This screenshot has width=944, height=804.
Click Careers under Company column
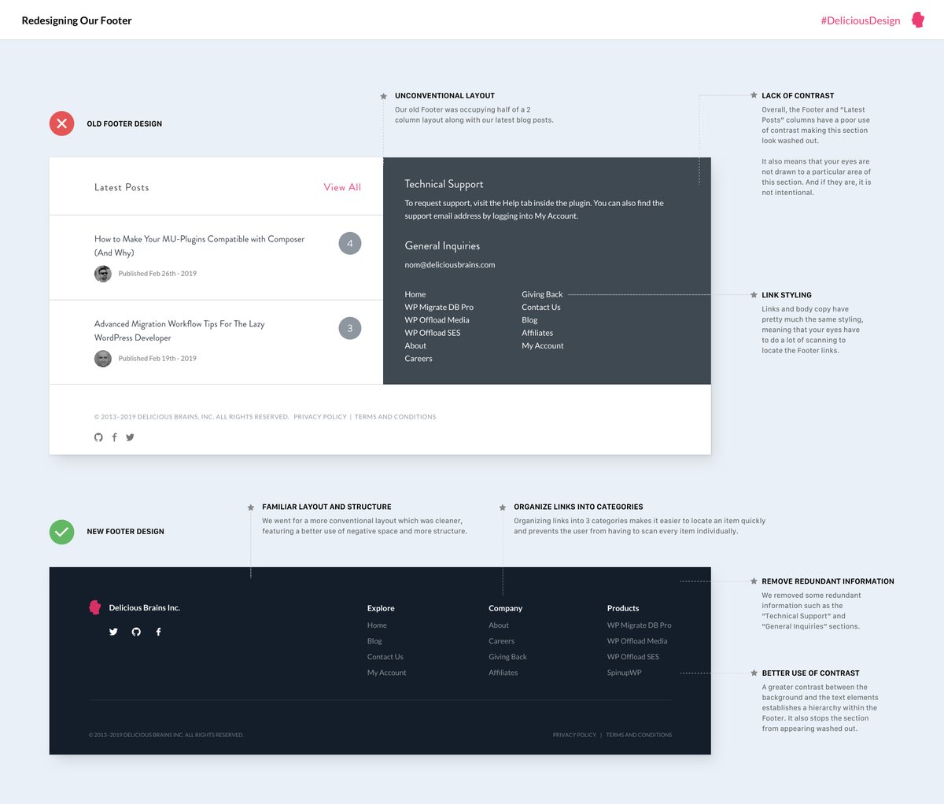click(x=501, y=641)
